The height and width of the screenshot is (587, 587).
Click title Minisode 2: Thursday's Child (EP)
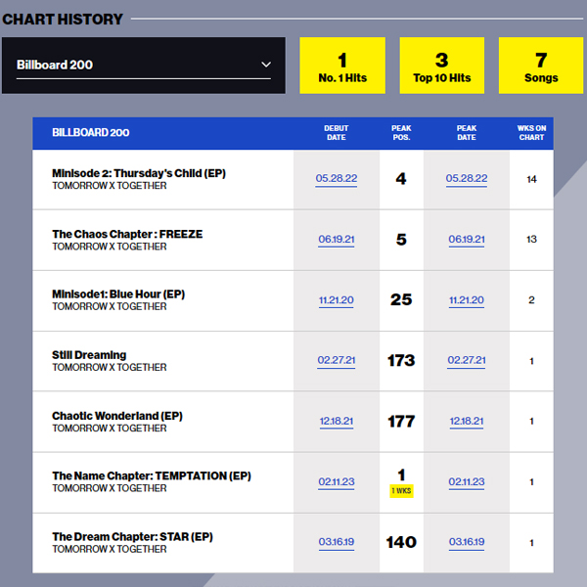click(x=139, y=173)
